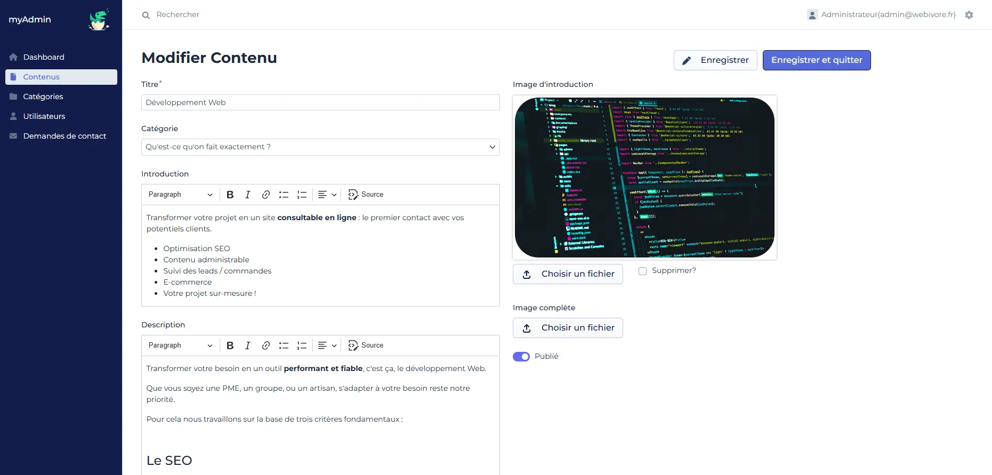
Task: Click the Dashboard home icon
Action: click(13, 57)
